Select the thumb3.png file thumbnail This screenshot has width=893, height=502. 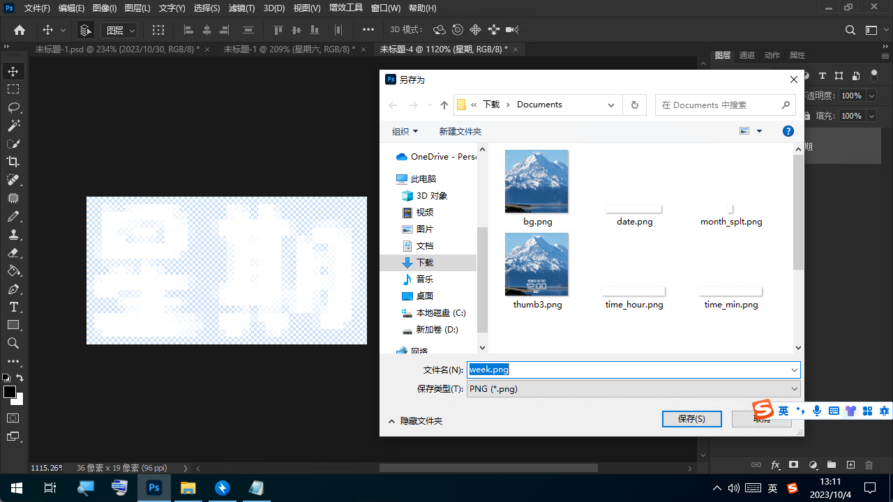click(x=536, y=265)
